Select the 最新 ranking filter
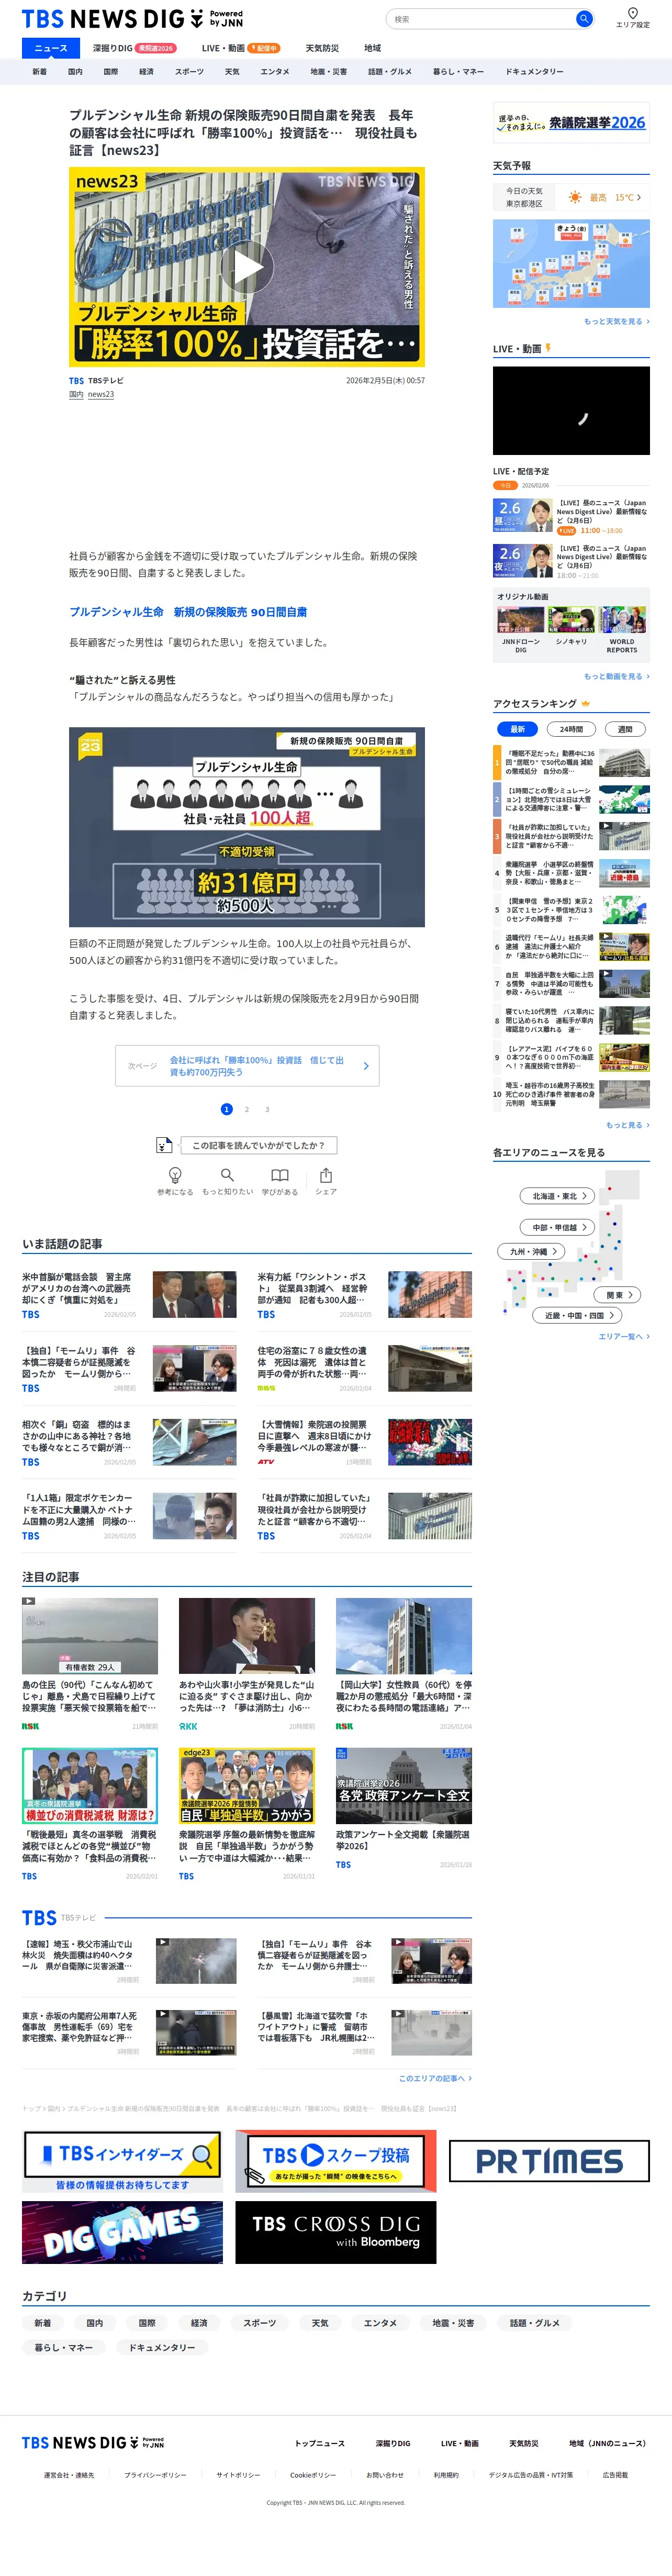672x2576 pixels. 517,729
